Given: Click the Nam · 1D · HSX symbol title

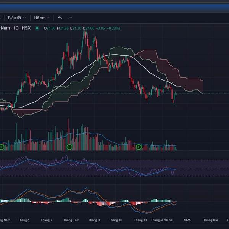Looking at the screenshot, I should tap(15, 28).
